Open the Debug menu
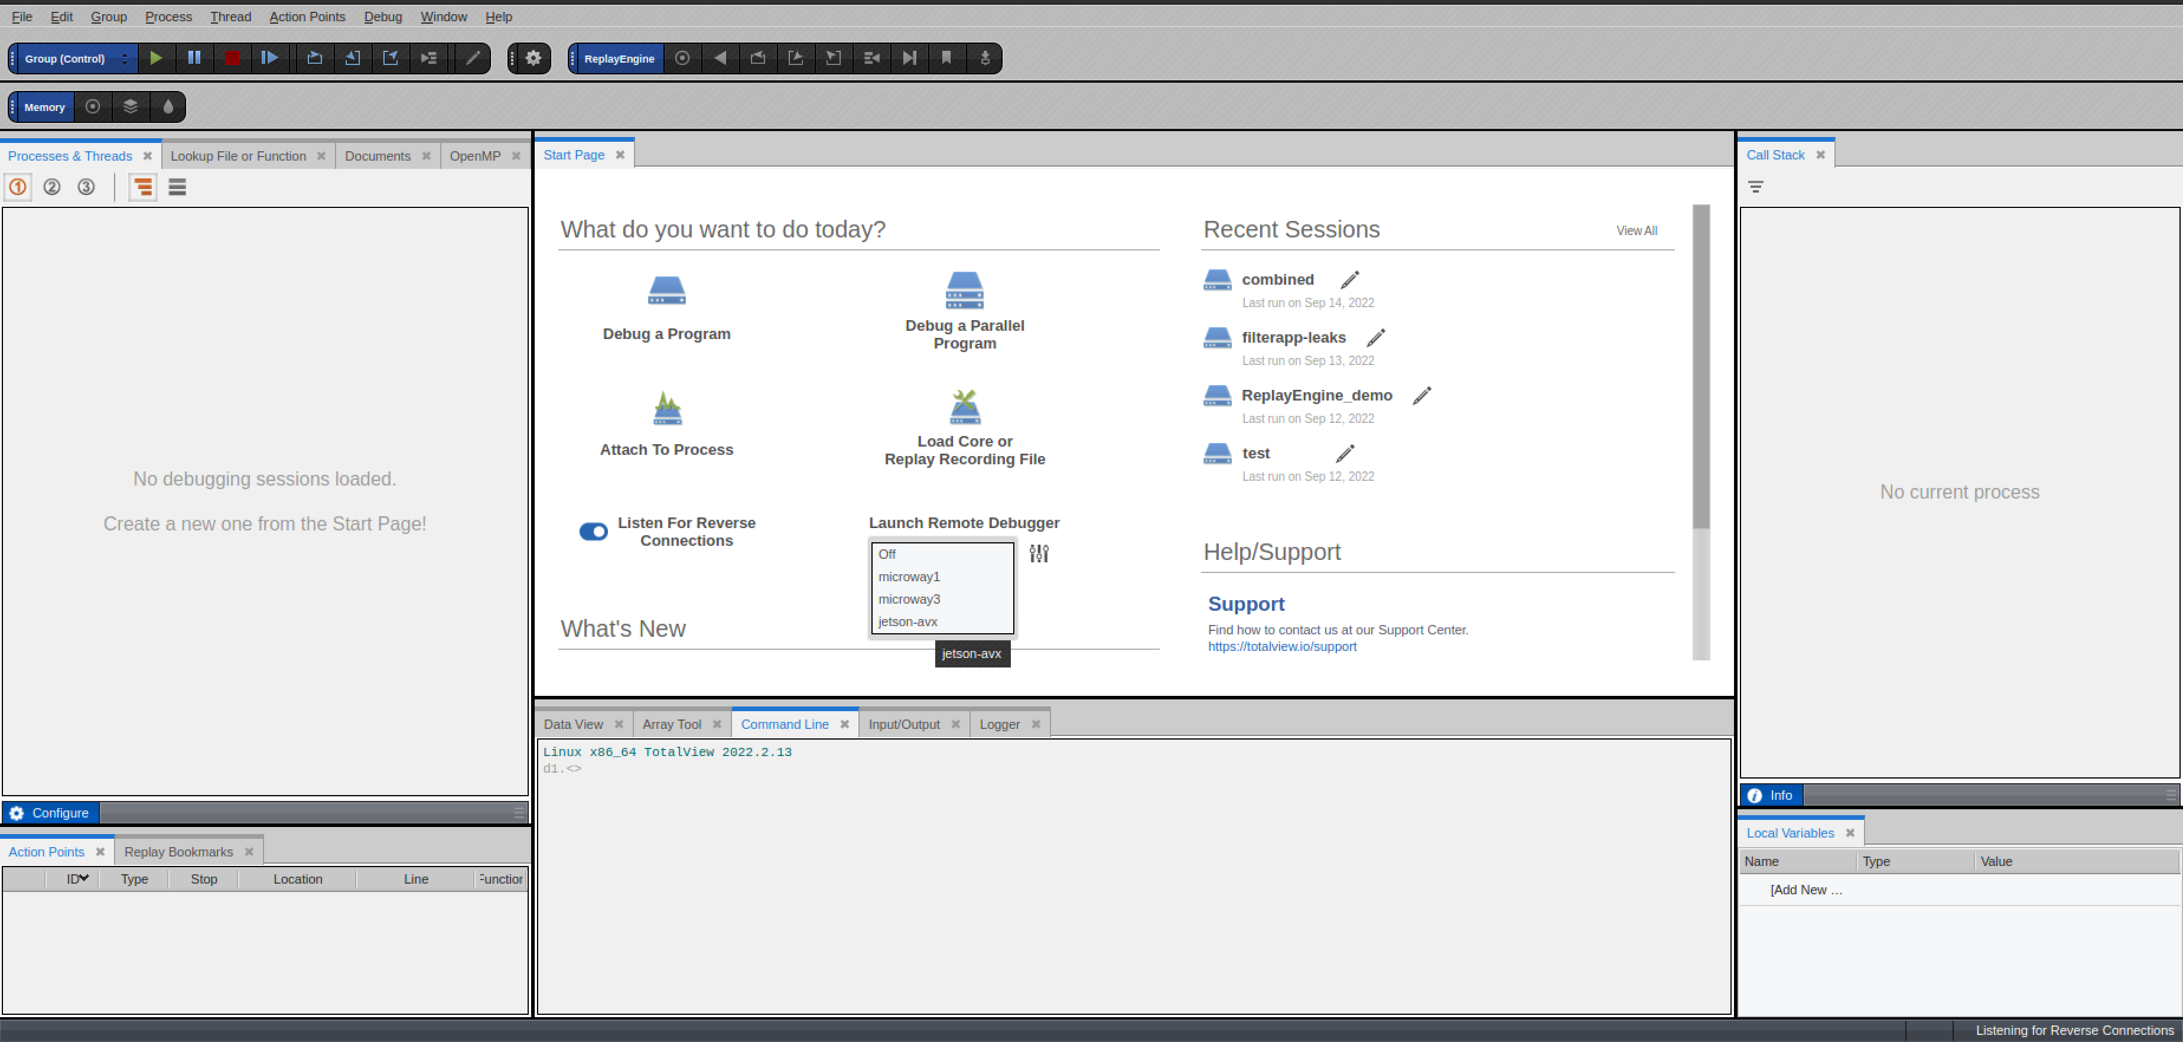 coord(383,16)
